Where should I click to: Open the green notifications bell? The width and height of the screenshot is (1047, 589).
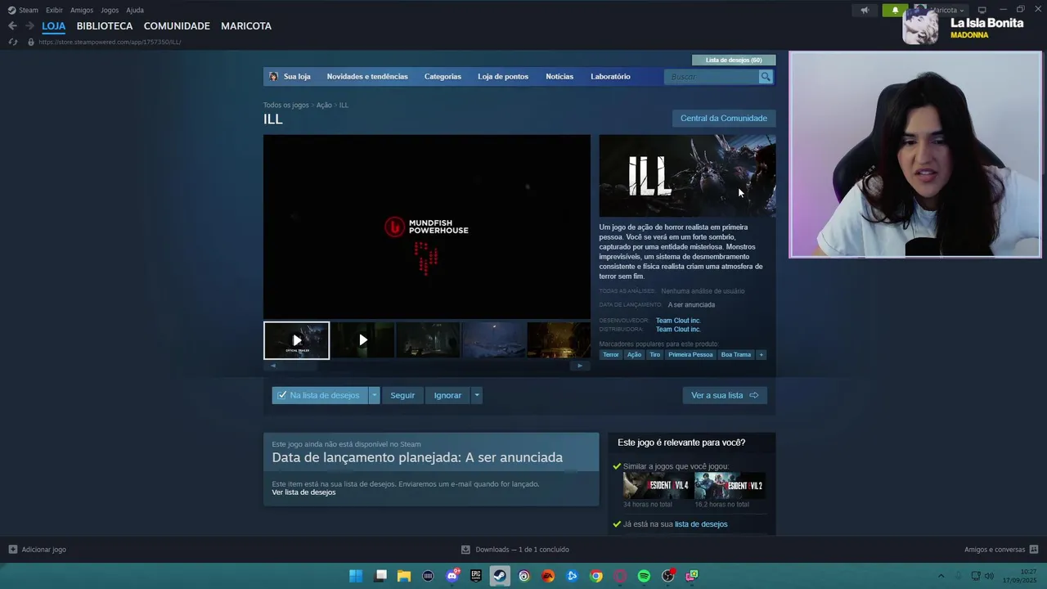point(895,11)
